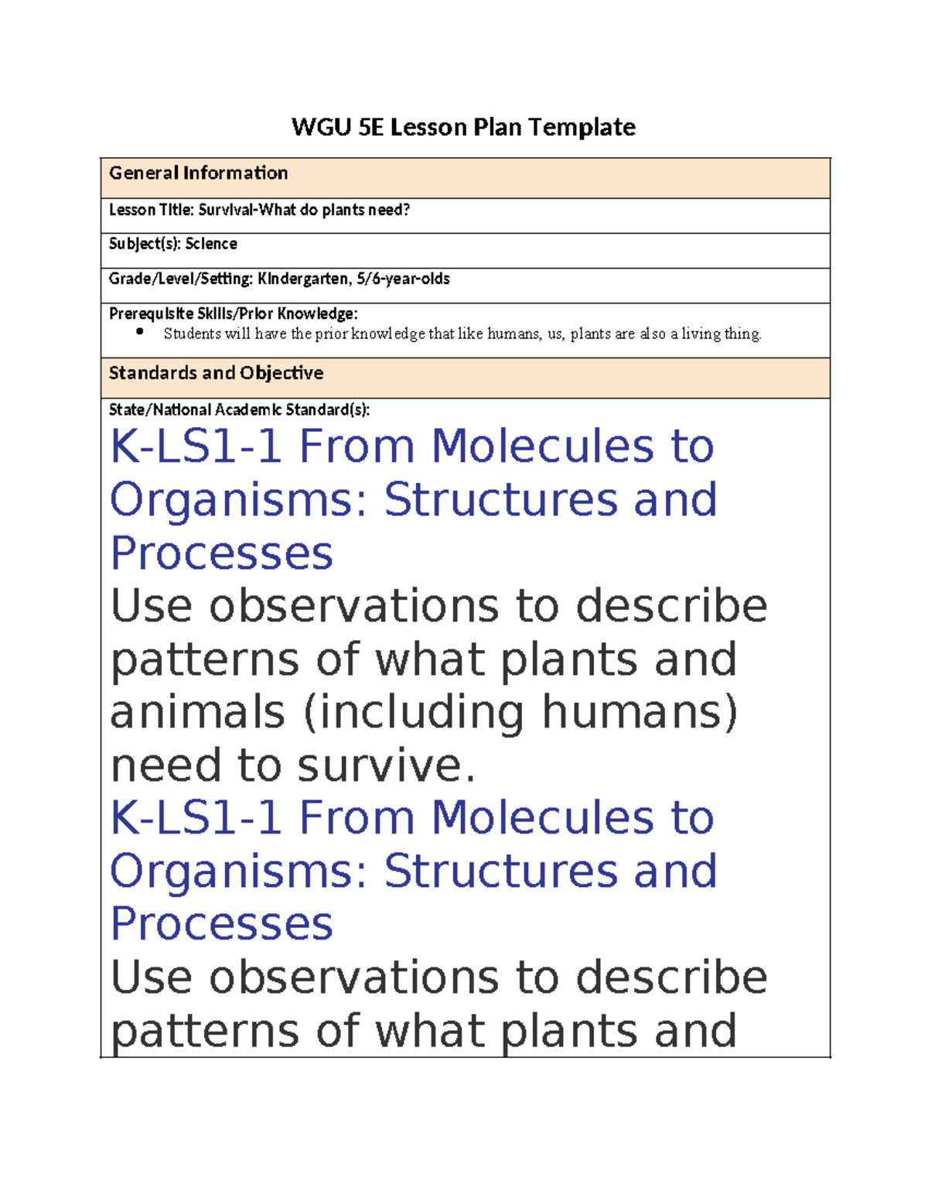The width and height of the screenshot is (928, 1202).
Task: Click the "need to survive." line
Action: (293, 765)
